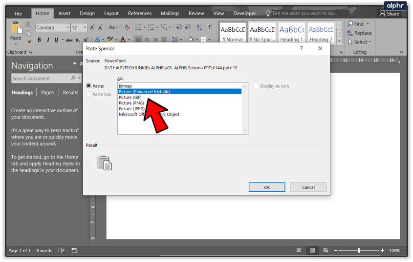This screenshot has height=262, width=413.
Task: Click the Sort A-Z icon
Action: [x=199, y=27]
